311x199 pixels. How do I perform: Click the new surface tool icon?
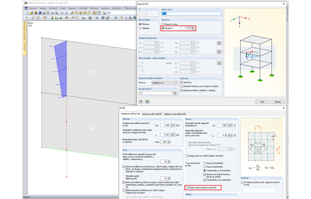click(83, 18)
